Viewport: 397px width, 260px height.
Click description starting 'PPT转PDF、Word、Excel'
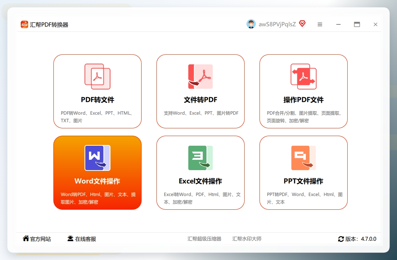point(305,198)
